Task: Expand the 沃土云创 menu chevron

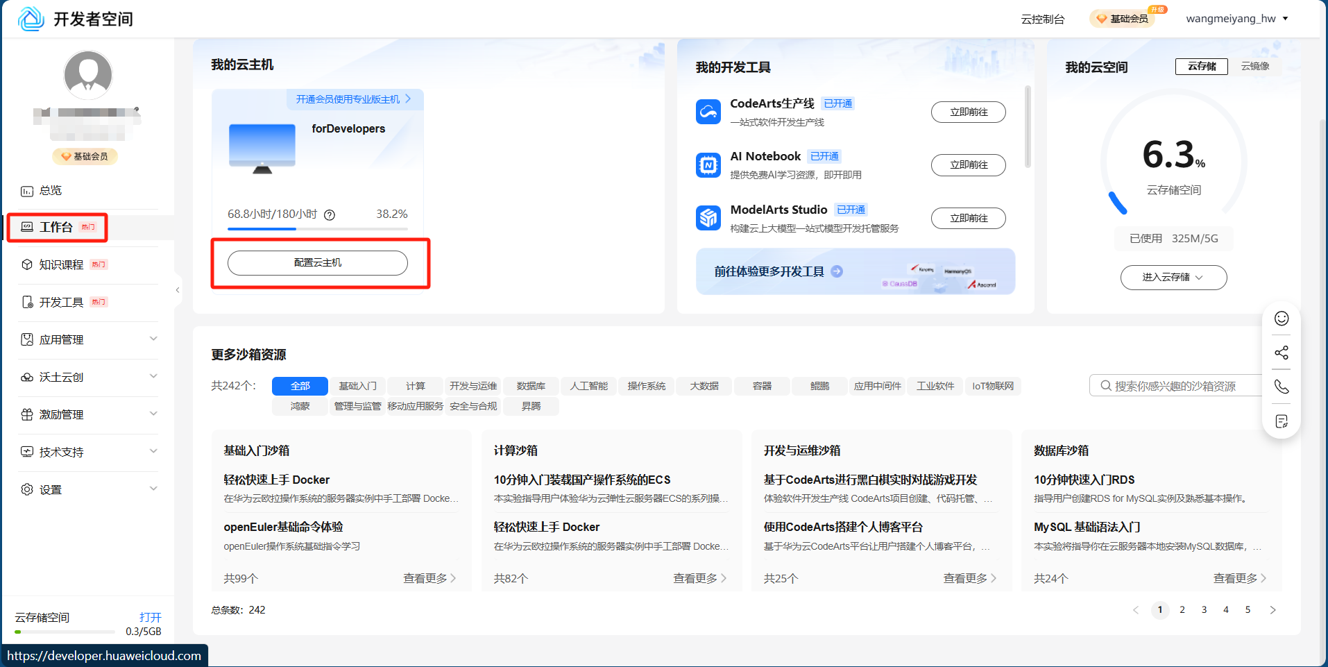Action: click(153, 376)
